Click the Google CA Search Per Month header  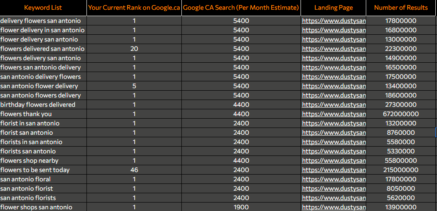pyautogui.click(x=241, y=8)
